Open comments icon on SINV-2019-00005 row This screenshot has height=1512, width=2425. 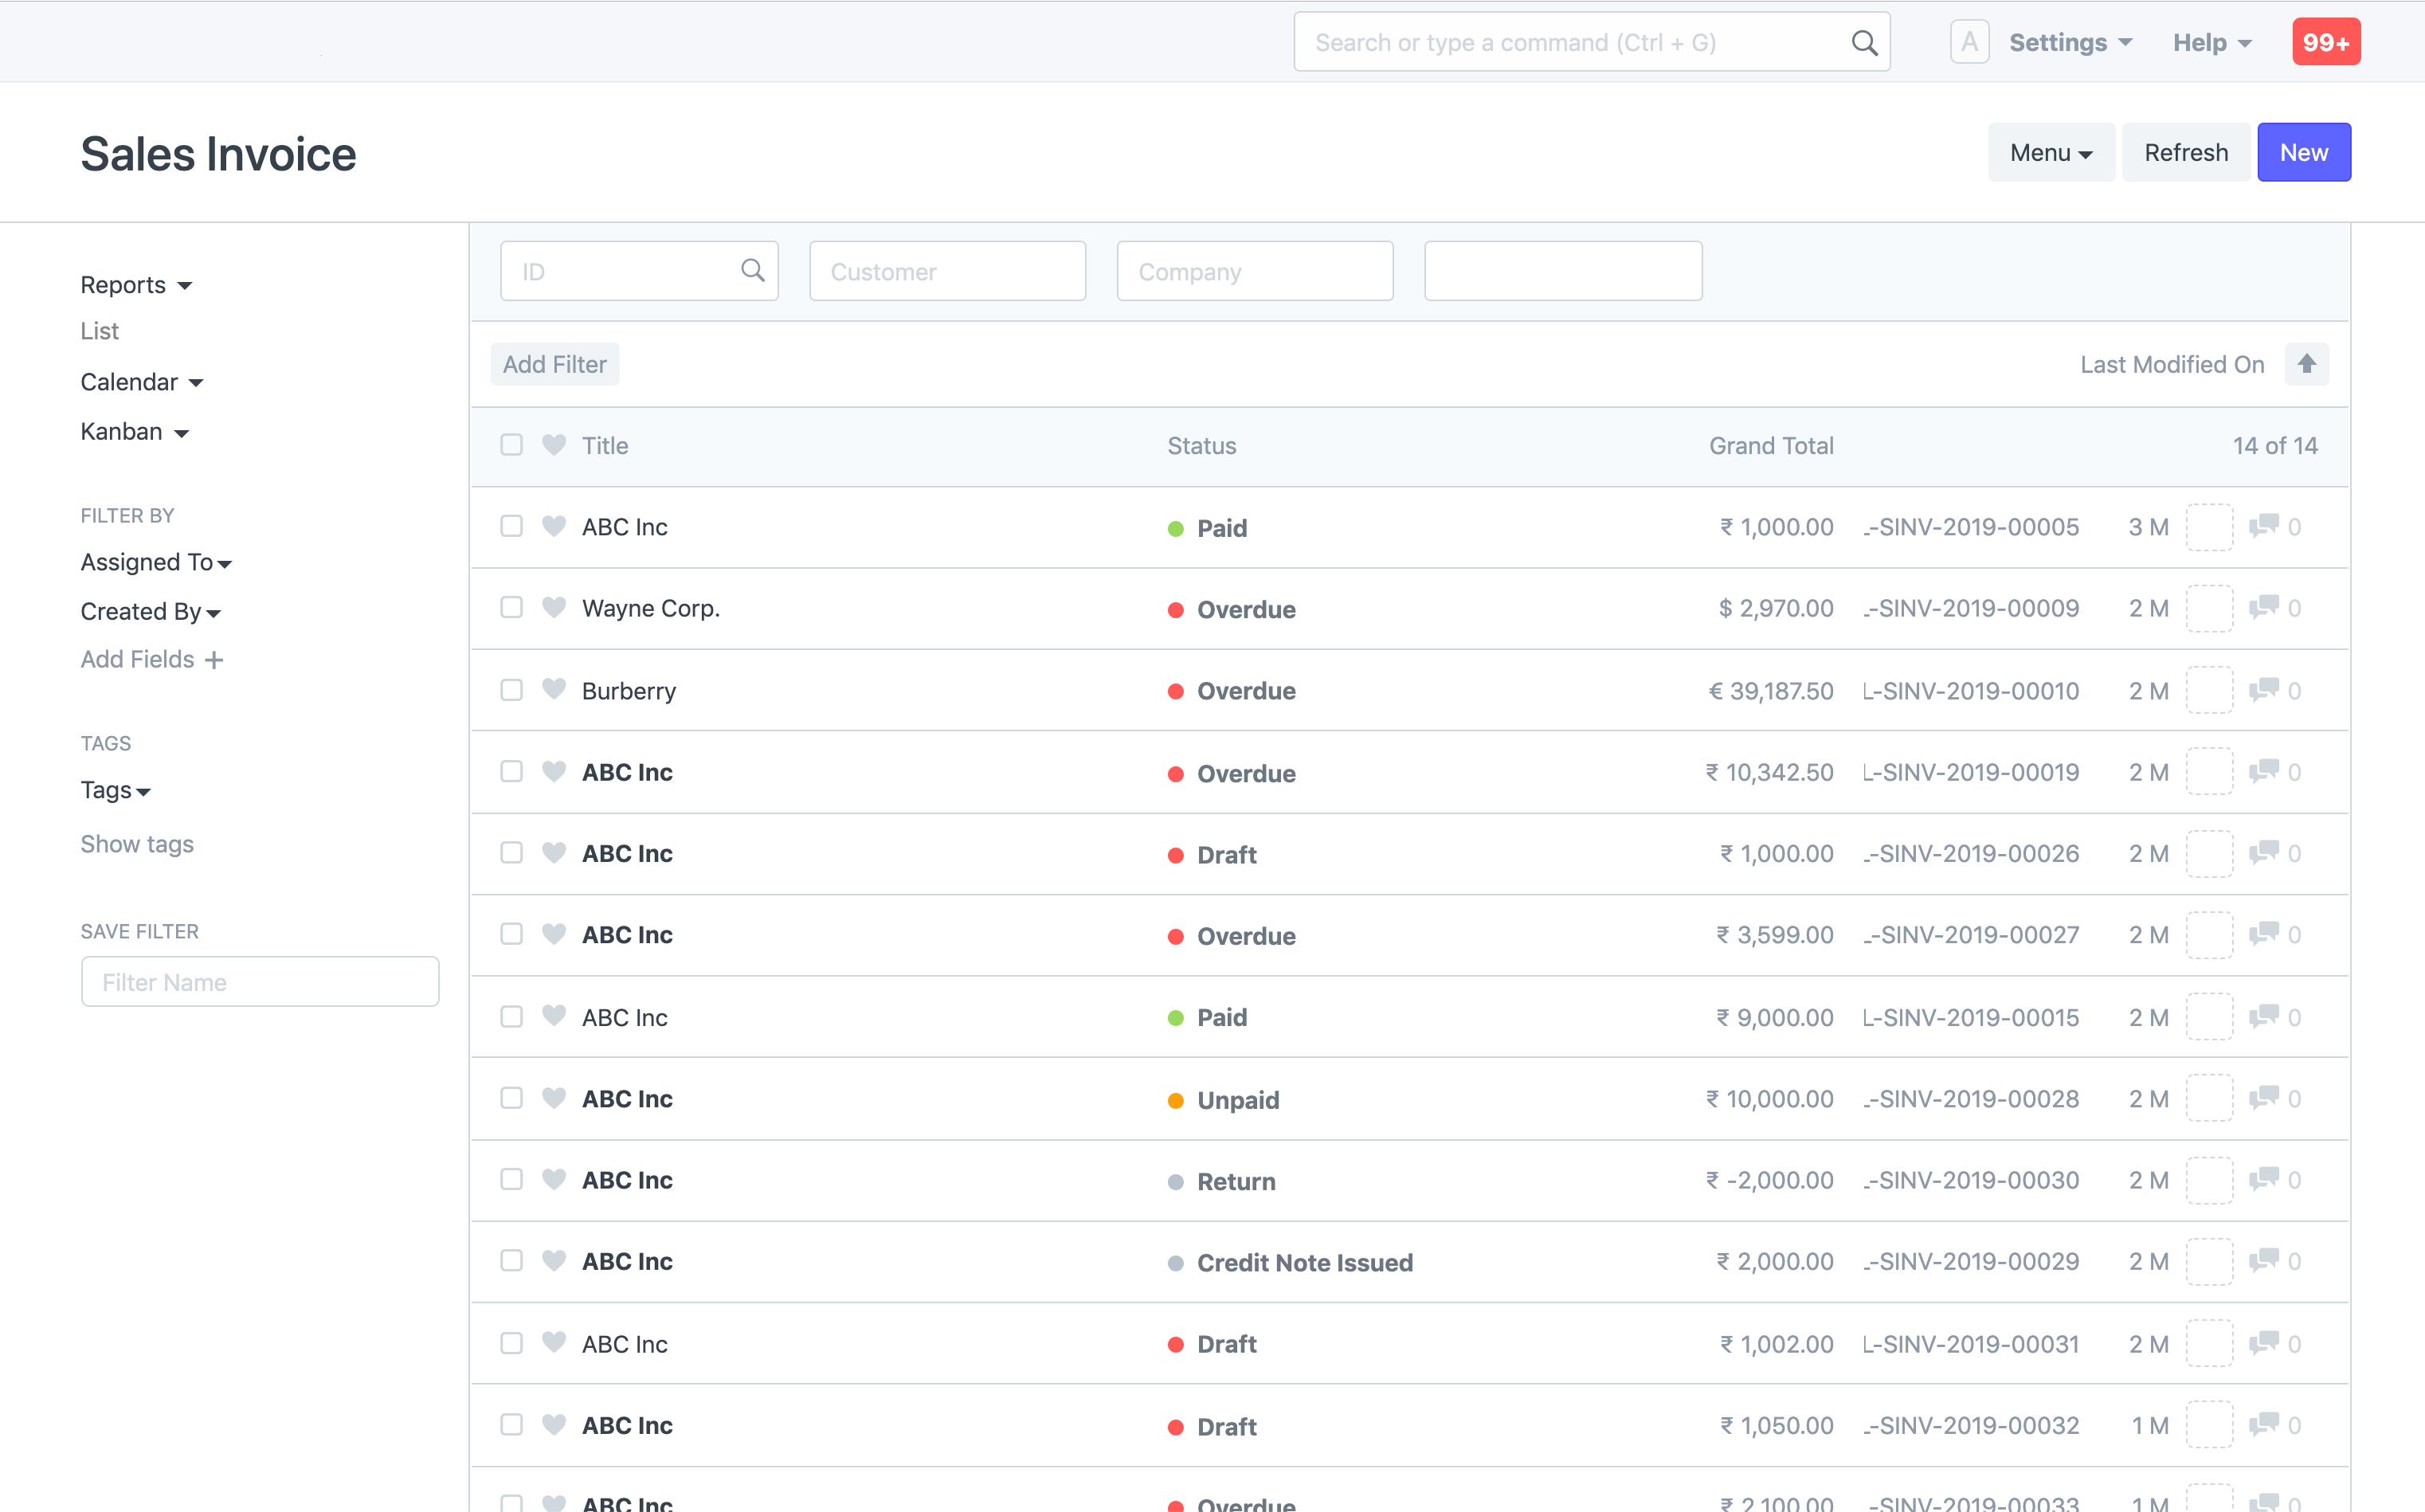pos(2263,526)
